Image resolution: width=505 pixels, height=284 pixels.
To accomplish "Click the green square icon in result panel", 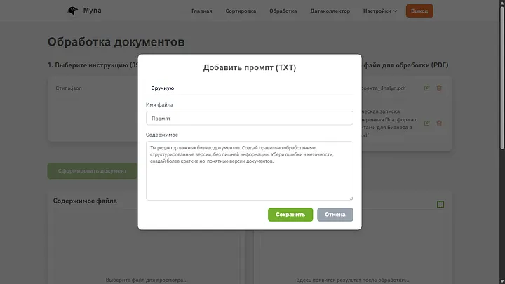I will (x=440, y=204).
